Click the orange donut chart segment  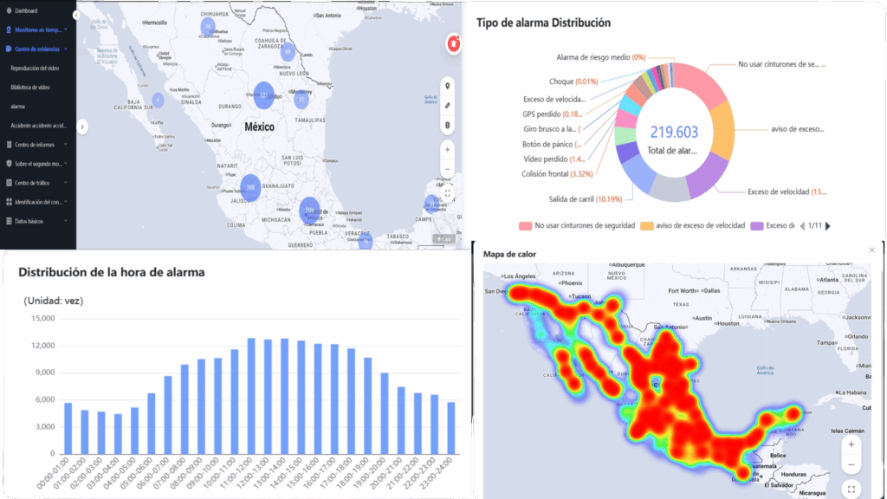click(717, 130)
